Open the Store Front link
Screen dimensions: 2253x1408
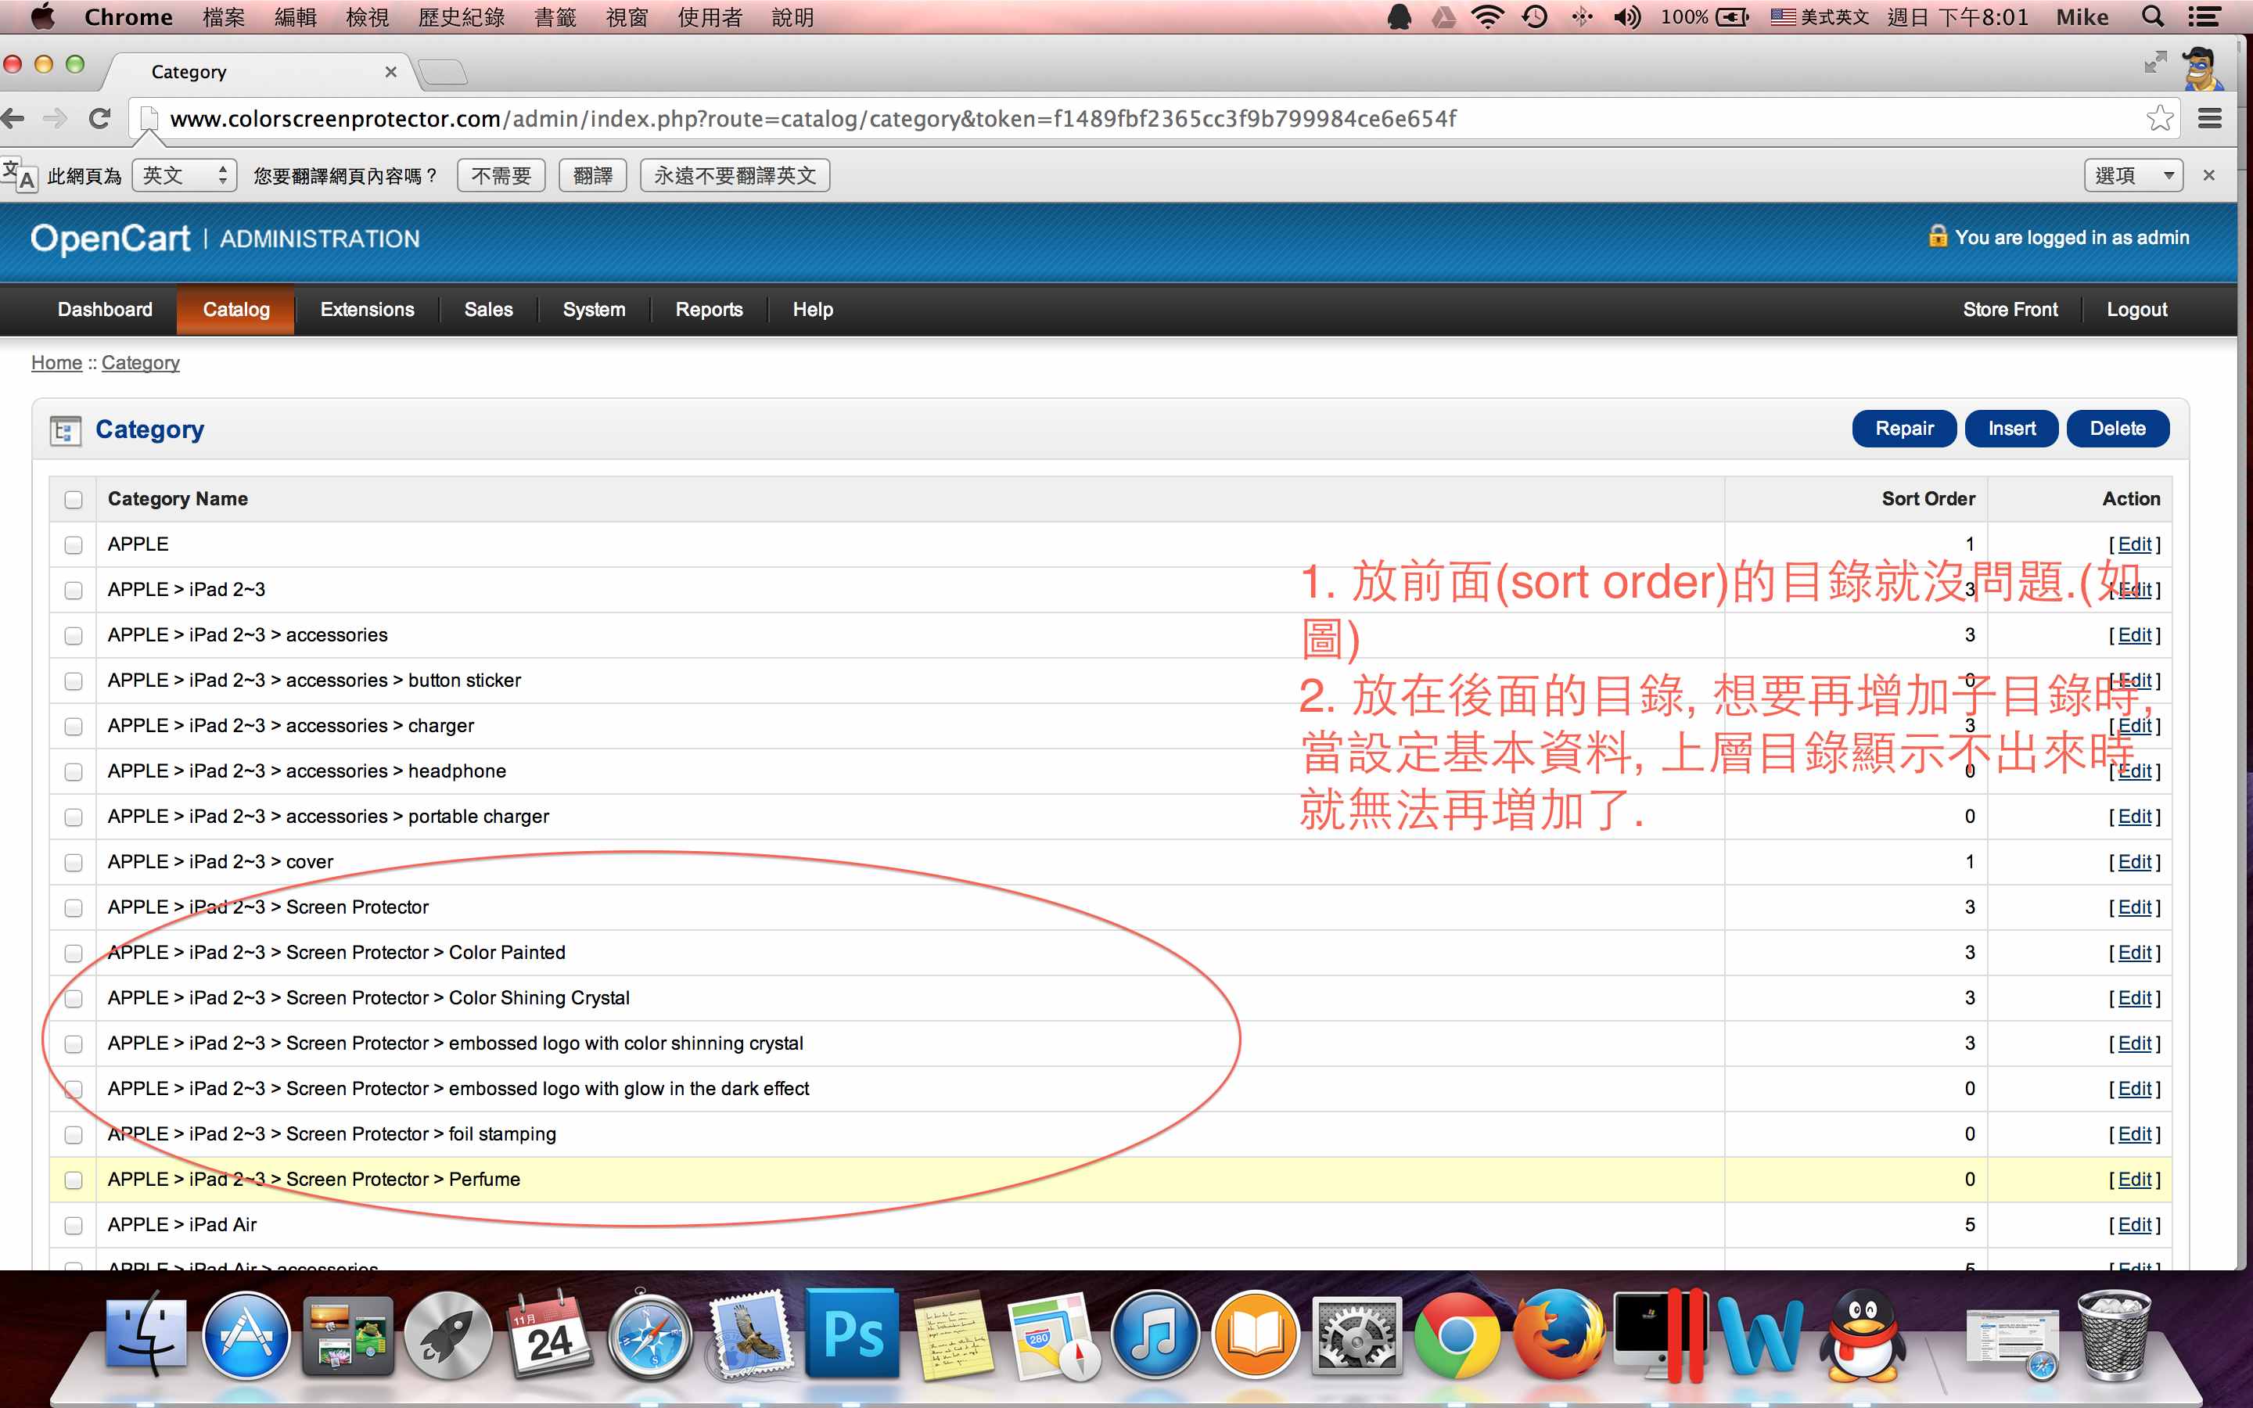click(x=2010, y=309)
